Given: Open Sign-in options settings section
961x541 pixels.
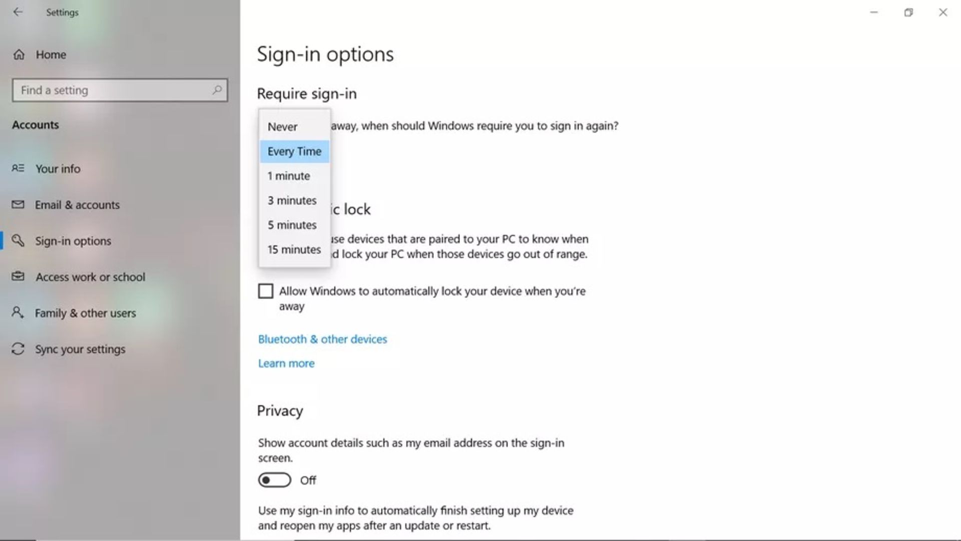Looking at the screenshot, I should click(x=73, y=240).
